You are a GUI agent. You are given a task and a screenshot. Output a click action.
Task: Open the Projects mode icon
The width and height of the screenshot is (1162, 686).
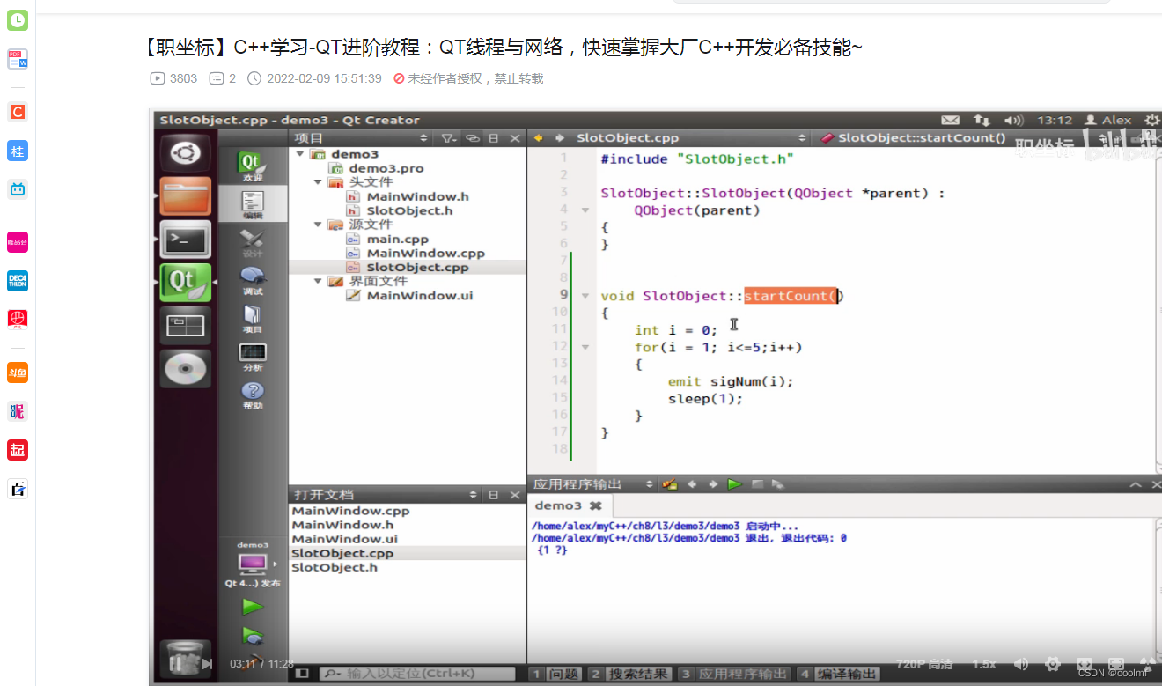253,318
